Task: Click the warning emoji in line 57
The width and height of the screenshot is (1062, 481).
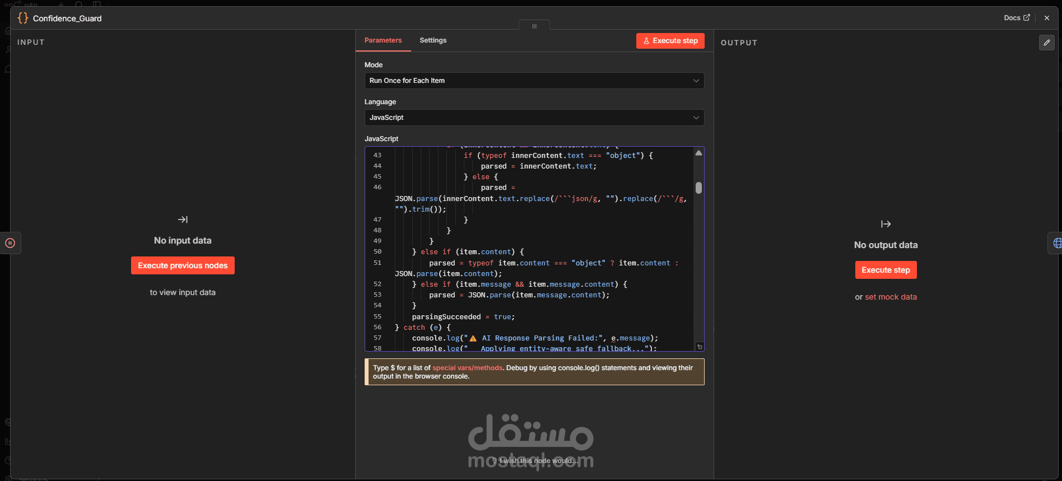Action: coord(473,338)
